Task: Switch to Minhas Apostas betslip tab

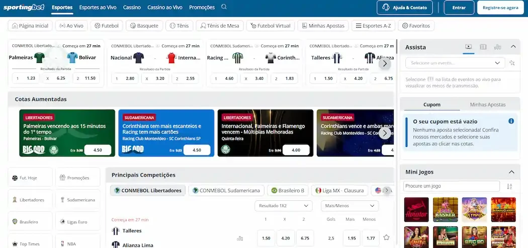Action: 488,105
